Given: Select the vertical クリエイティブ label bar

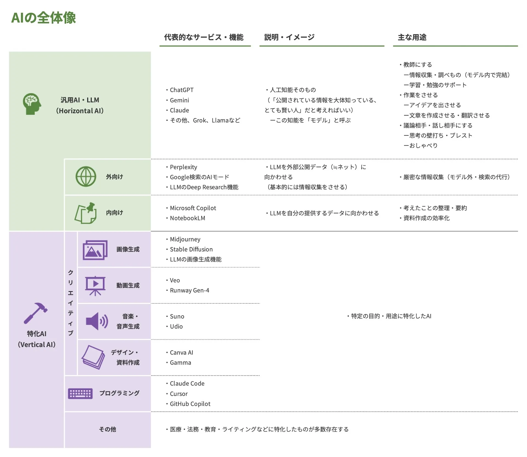Looking at the screenshot, I should [x=71, y=303].
